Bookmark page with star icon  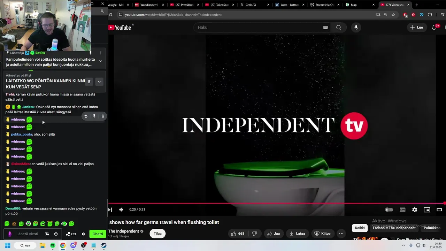click(393, 15)
